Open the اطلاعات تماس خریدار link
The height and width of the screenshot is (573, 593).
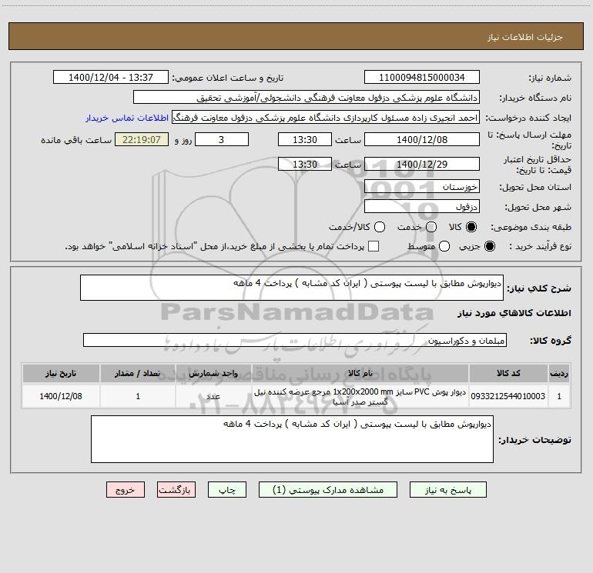pos(127,118)
